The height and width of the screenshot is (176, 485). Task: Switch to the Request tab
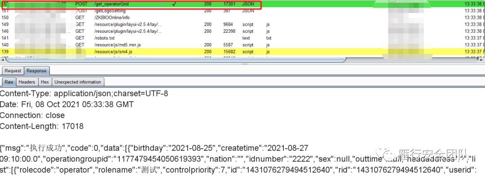point(13,70)
